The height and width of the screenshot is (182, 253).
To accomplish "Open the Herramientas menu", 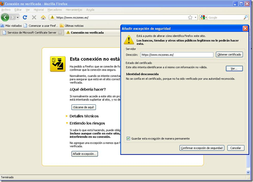I will coord(74,10).
